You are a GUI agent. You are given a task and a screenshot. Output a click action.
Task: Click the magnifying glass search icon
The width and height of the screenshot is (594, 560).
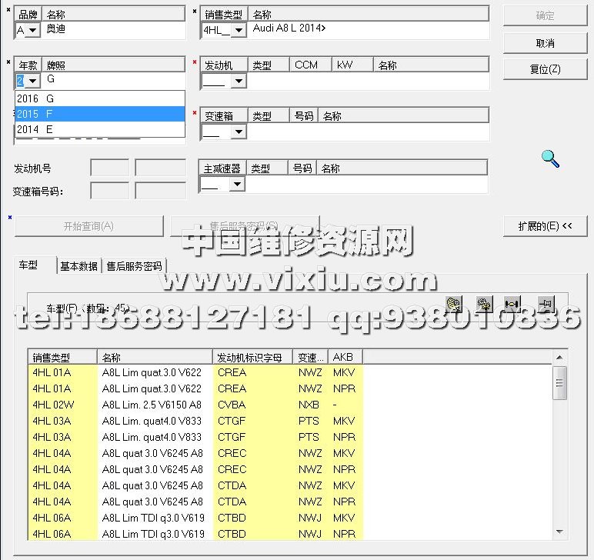(550, 158)
